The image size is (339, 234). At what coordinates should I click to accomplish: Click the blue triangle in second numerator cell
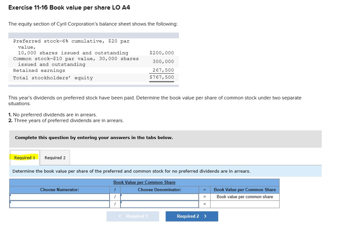pyautogui.click(x=11, y=203)
